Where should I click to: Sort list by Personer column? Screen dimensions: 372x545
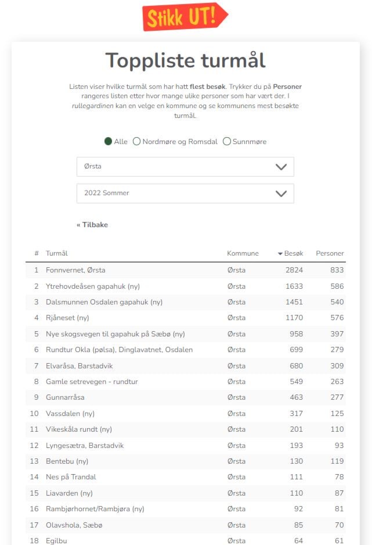(x=330, y=253)
